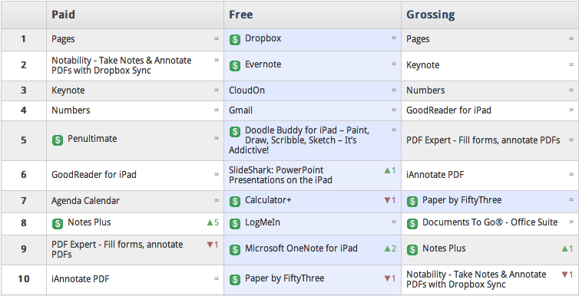579x296 pixels.
Task: Click the in-app purchase icon next to Evernote
Action: coord(235,66)
